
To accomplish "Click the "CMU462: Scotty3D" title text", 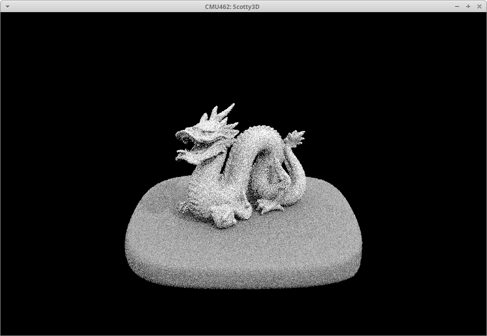I will 232,7.
